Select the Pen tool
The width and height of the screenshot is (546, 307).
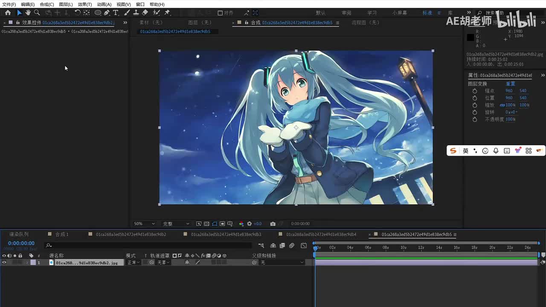pos(107,13)
